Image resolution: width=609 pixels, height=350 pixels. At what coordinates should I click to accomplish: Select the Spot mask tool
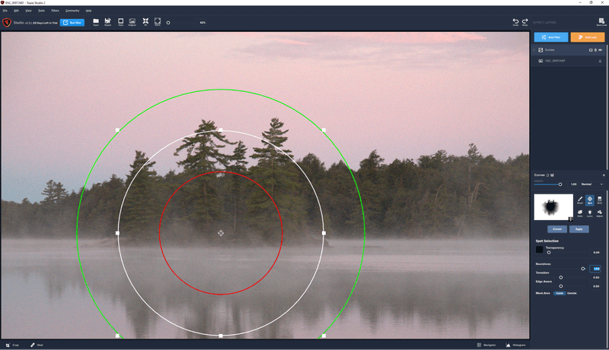pyautogui.click(x=589, y=200)
